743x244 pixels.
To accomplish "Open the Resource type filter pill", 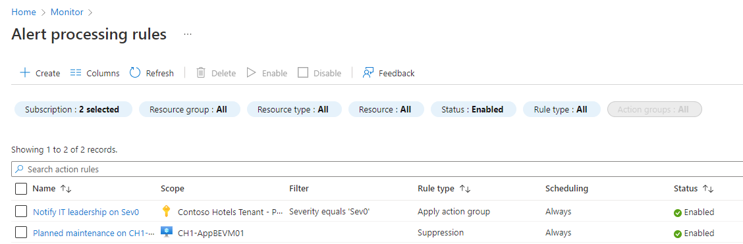I will point(294,109).
